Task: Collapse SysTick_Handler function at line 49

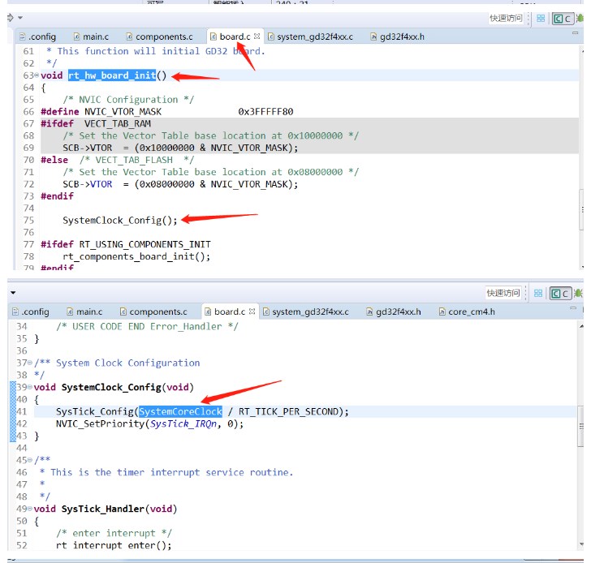Action: tap(31, 509)
